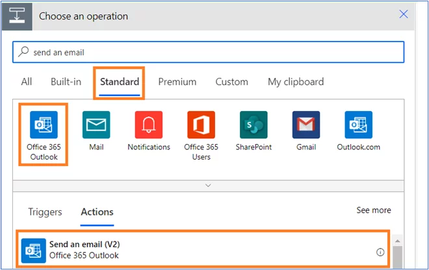Viewport: 429px width, 270px height.
Task: Pick the Notifications connector icon
Action: pos(149,125)
